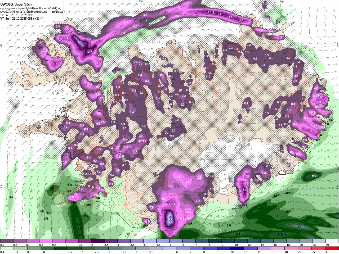Select the dark teal 8–9 swatch in the upper legend

(215, 241)
